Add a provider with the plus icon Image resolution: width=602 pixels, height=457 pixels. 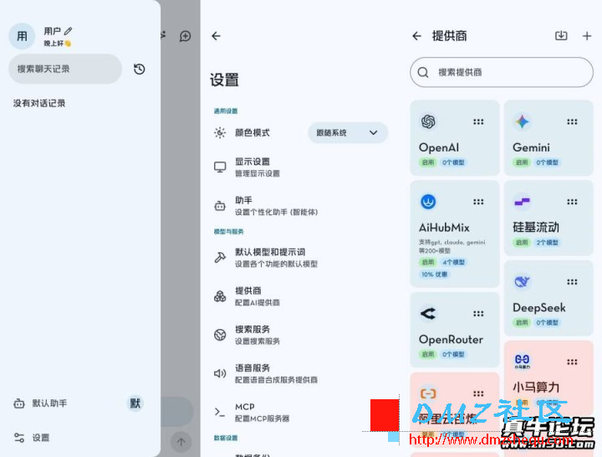point(587,36)
